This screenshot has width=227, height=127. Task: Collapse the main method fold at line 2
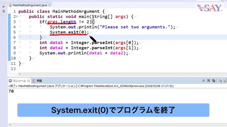coord(17,17)
